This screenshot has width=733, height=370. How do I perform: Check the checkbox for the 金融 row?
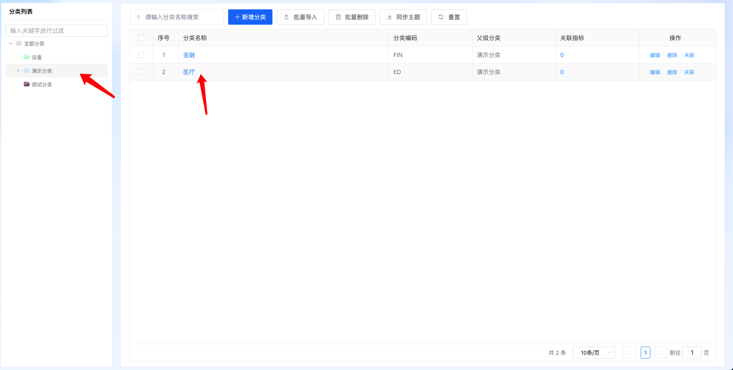click(x=141, y=55)
